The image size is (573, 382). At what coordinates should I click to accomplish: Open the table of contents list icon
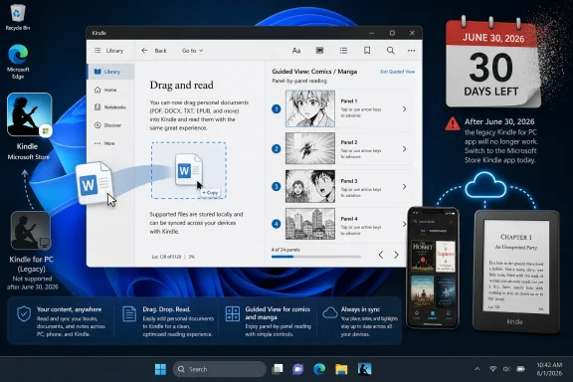[x=343, y=51]
